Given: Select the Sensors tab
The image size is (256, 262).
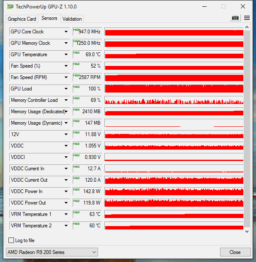Looking at the screenshot, I should coord(49,18).
